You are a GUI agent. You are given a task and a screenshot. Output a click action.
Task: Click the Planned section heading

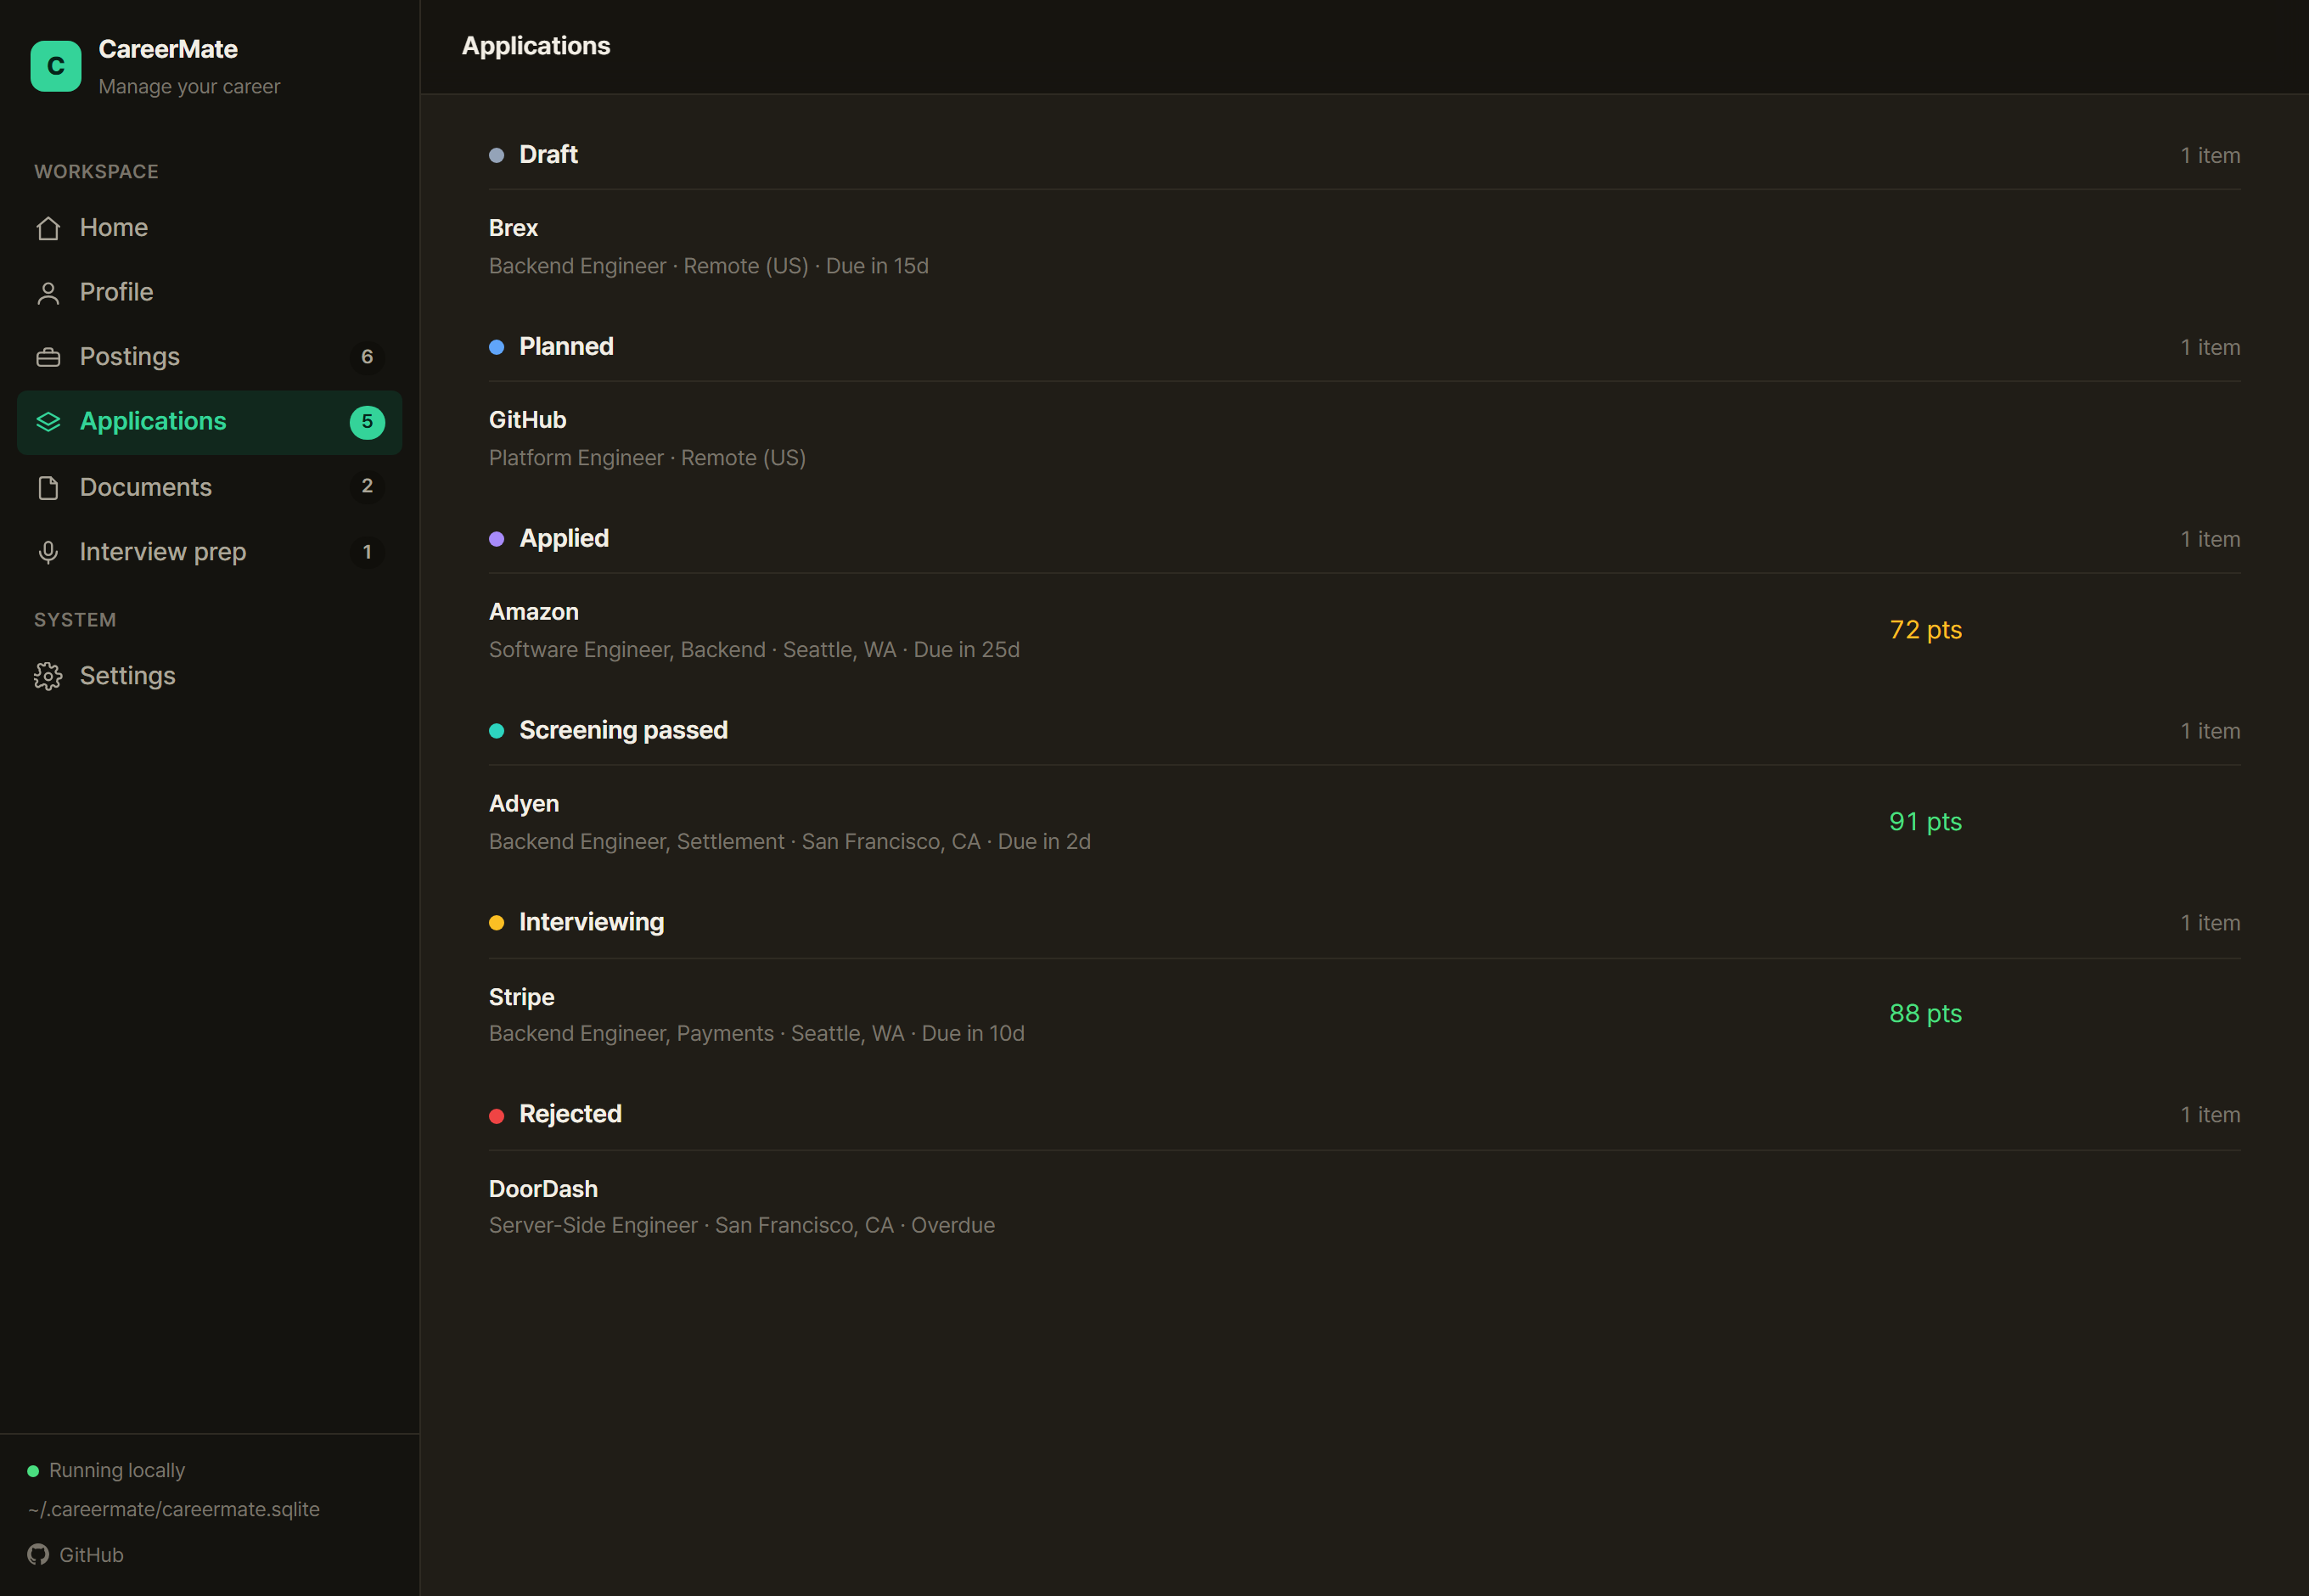pos(566,347)
